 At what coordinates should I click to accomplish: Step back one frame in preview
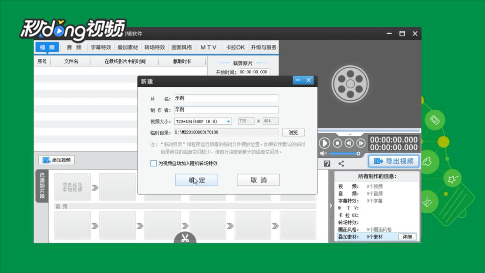(x=349, y=143)
